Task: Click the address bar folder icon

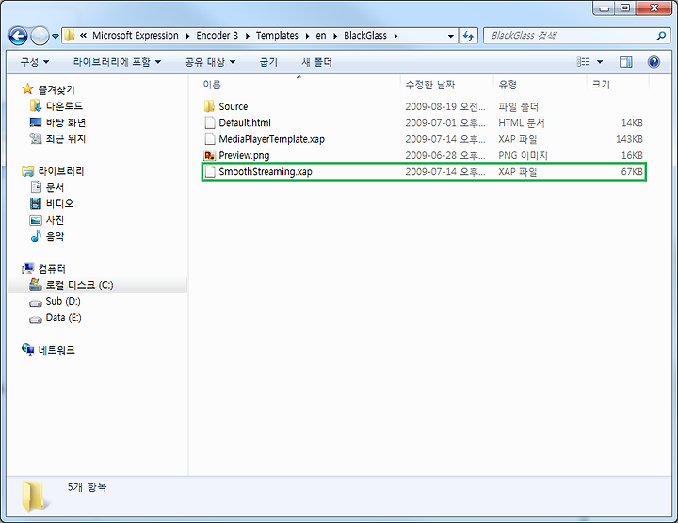Action: (69, 36)
